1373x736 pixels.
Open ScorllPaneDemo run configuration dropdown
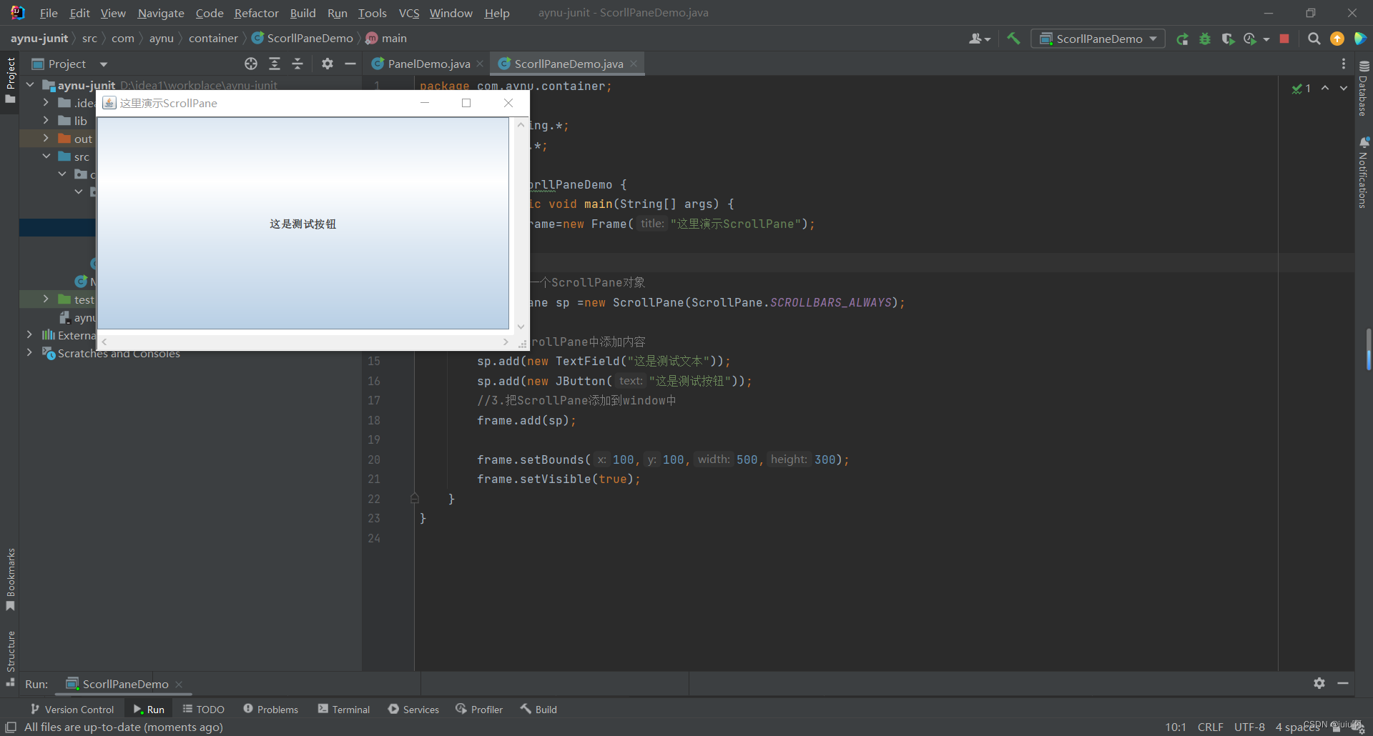pyautogui.click(x=1098, y=39)
